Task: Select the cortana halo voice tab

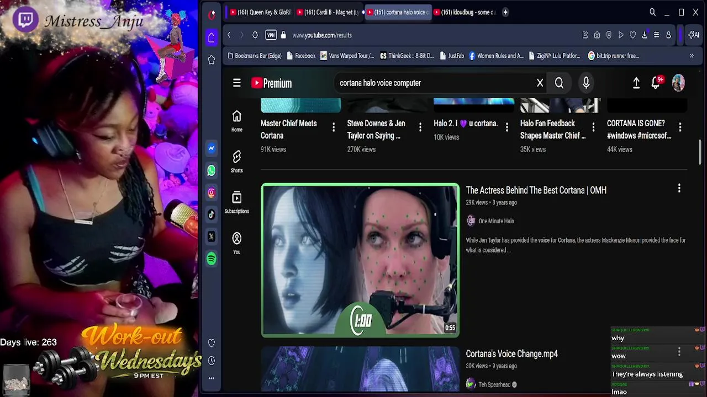Action: coord(398,12)
